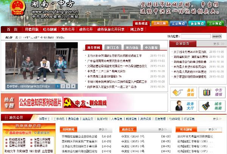Open 网上办事 in navigation bar
Screen dimensions: 227x154
[x=137, y=29]
